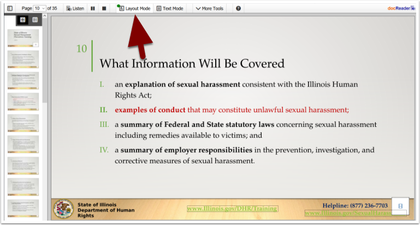Stop the audio playback

[x=104, y=9]
